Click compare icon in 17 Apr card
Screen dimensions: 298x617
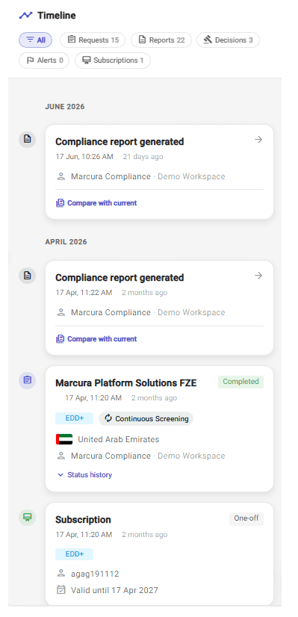coord(60,339)
